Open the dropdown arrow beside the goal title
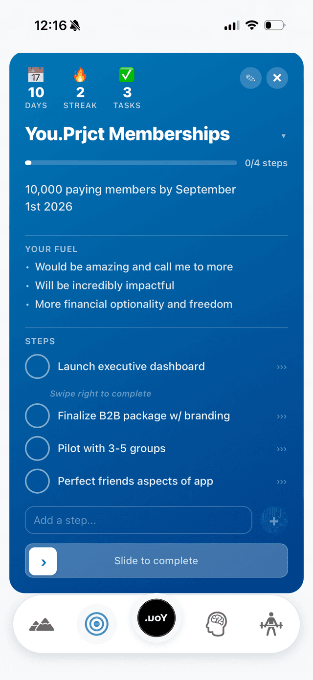Viewport: 313px width, 680px height. coord(284,136)
